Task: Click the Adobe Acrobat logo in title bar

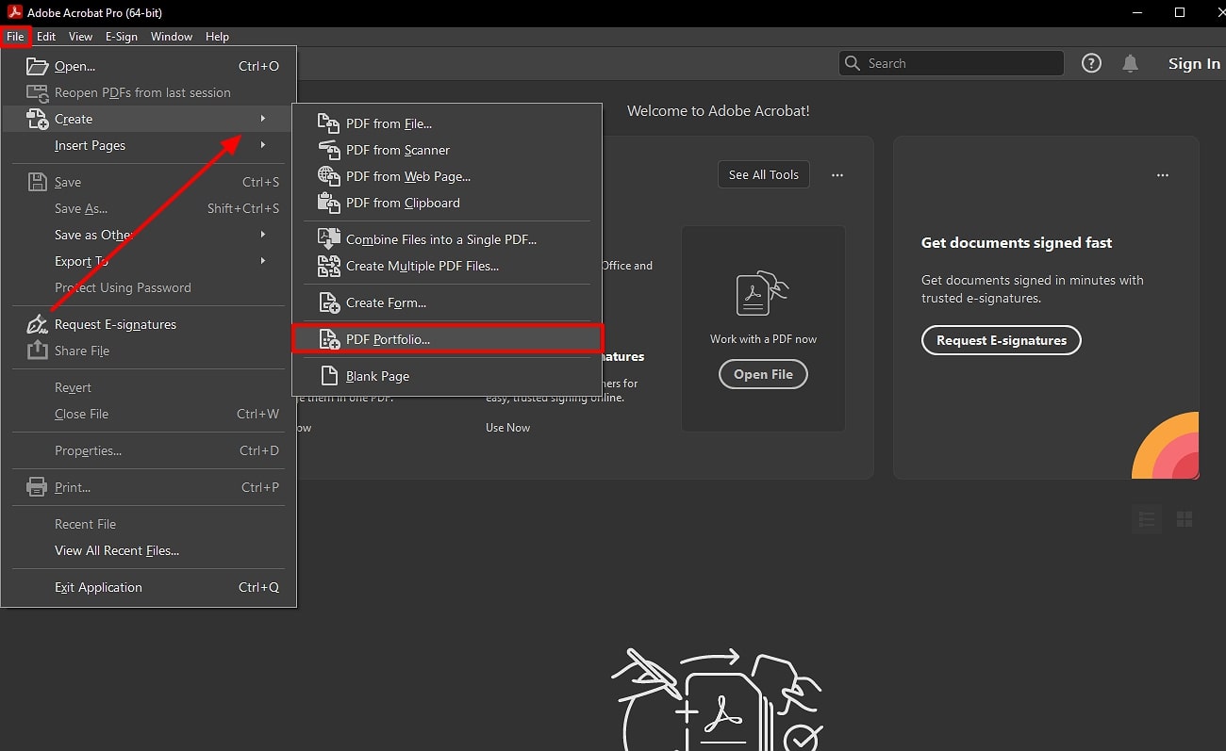Action: 15,12
